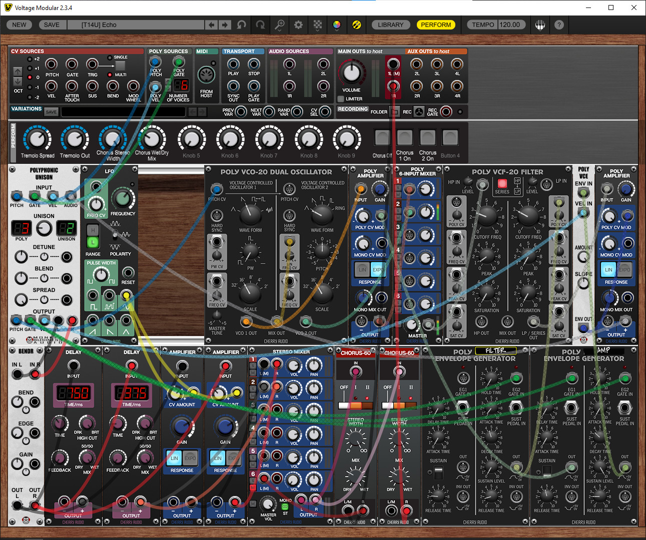Toggle the PERFORM panel
The height and width of the screenshot is (540, 646).
[436, 24]
